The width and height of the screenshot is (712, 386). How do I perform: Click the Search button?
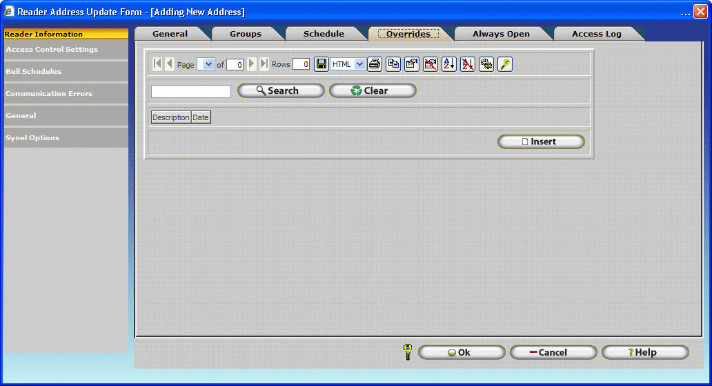(281, 90)
